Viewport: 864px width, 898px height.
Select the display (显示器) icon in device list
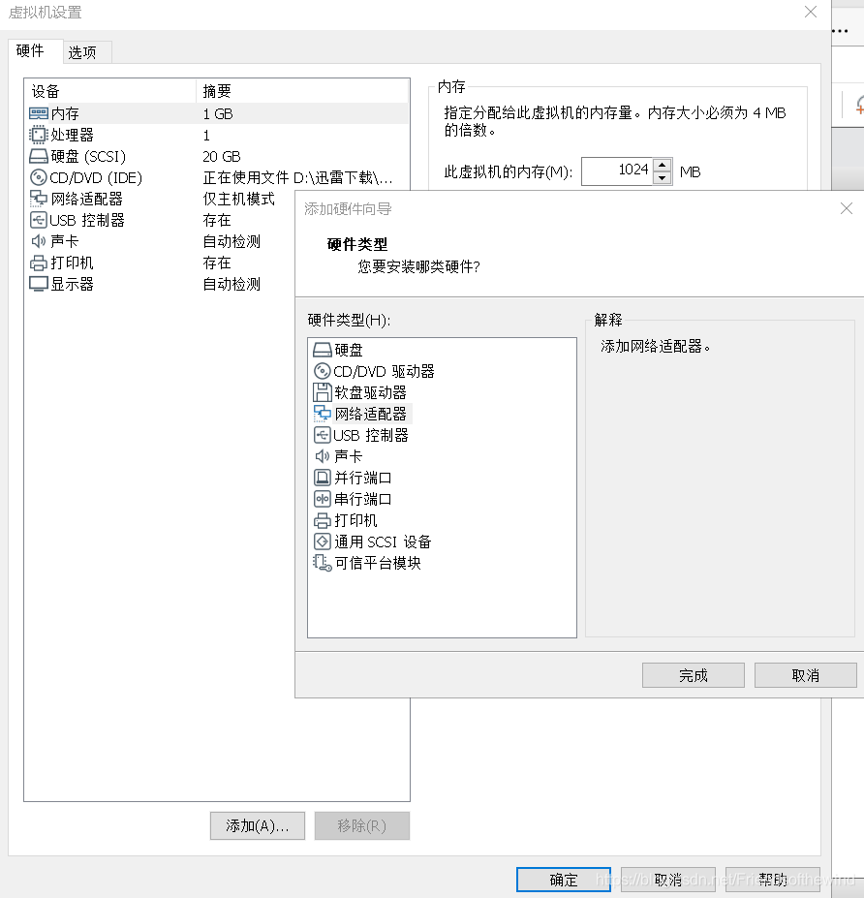(x=39, y=284)
